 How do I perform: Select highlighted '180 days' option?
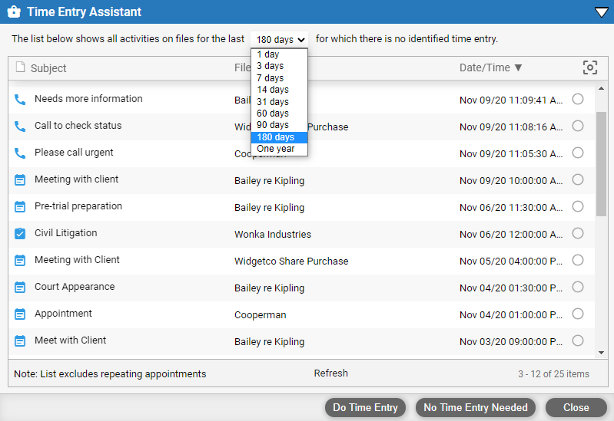point(279,137)
